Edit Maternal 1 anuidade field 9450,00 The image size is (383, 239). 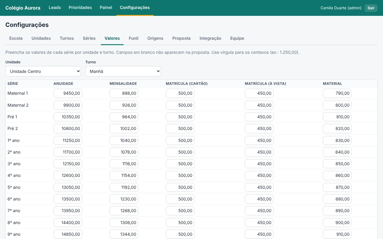68,93
